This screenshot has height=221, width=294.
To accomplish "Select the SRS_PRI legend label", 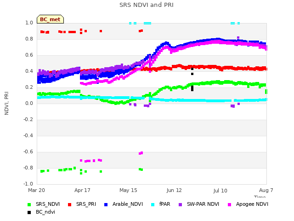I will [86, 204].
